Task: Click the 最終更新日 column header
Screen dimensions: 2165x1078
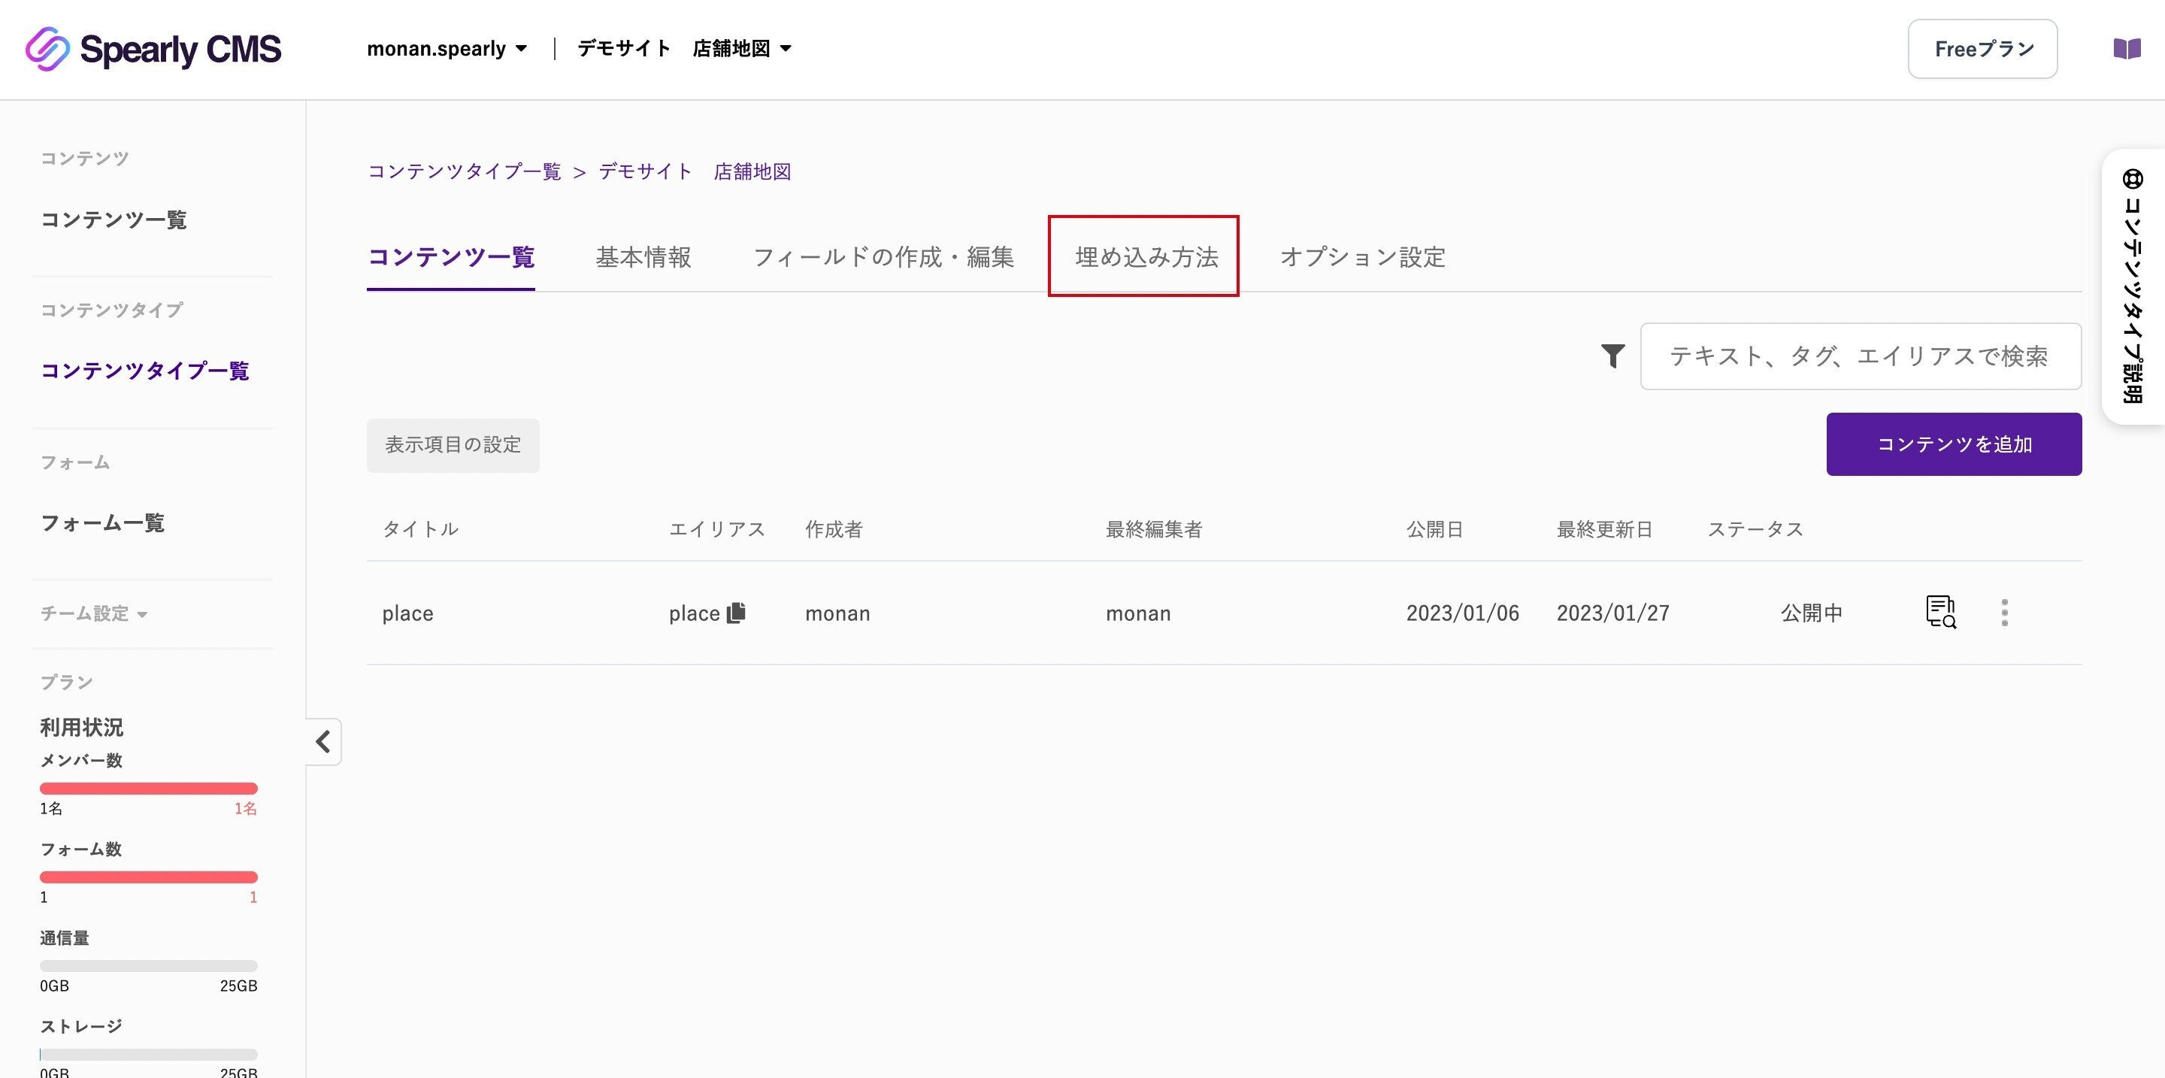Action: click(1604, 528)
